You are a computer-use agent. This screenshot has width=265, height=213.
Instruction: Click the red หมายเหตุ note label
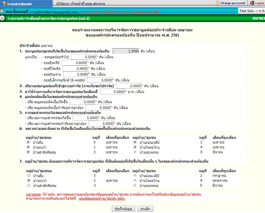pos(33,194)
